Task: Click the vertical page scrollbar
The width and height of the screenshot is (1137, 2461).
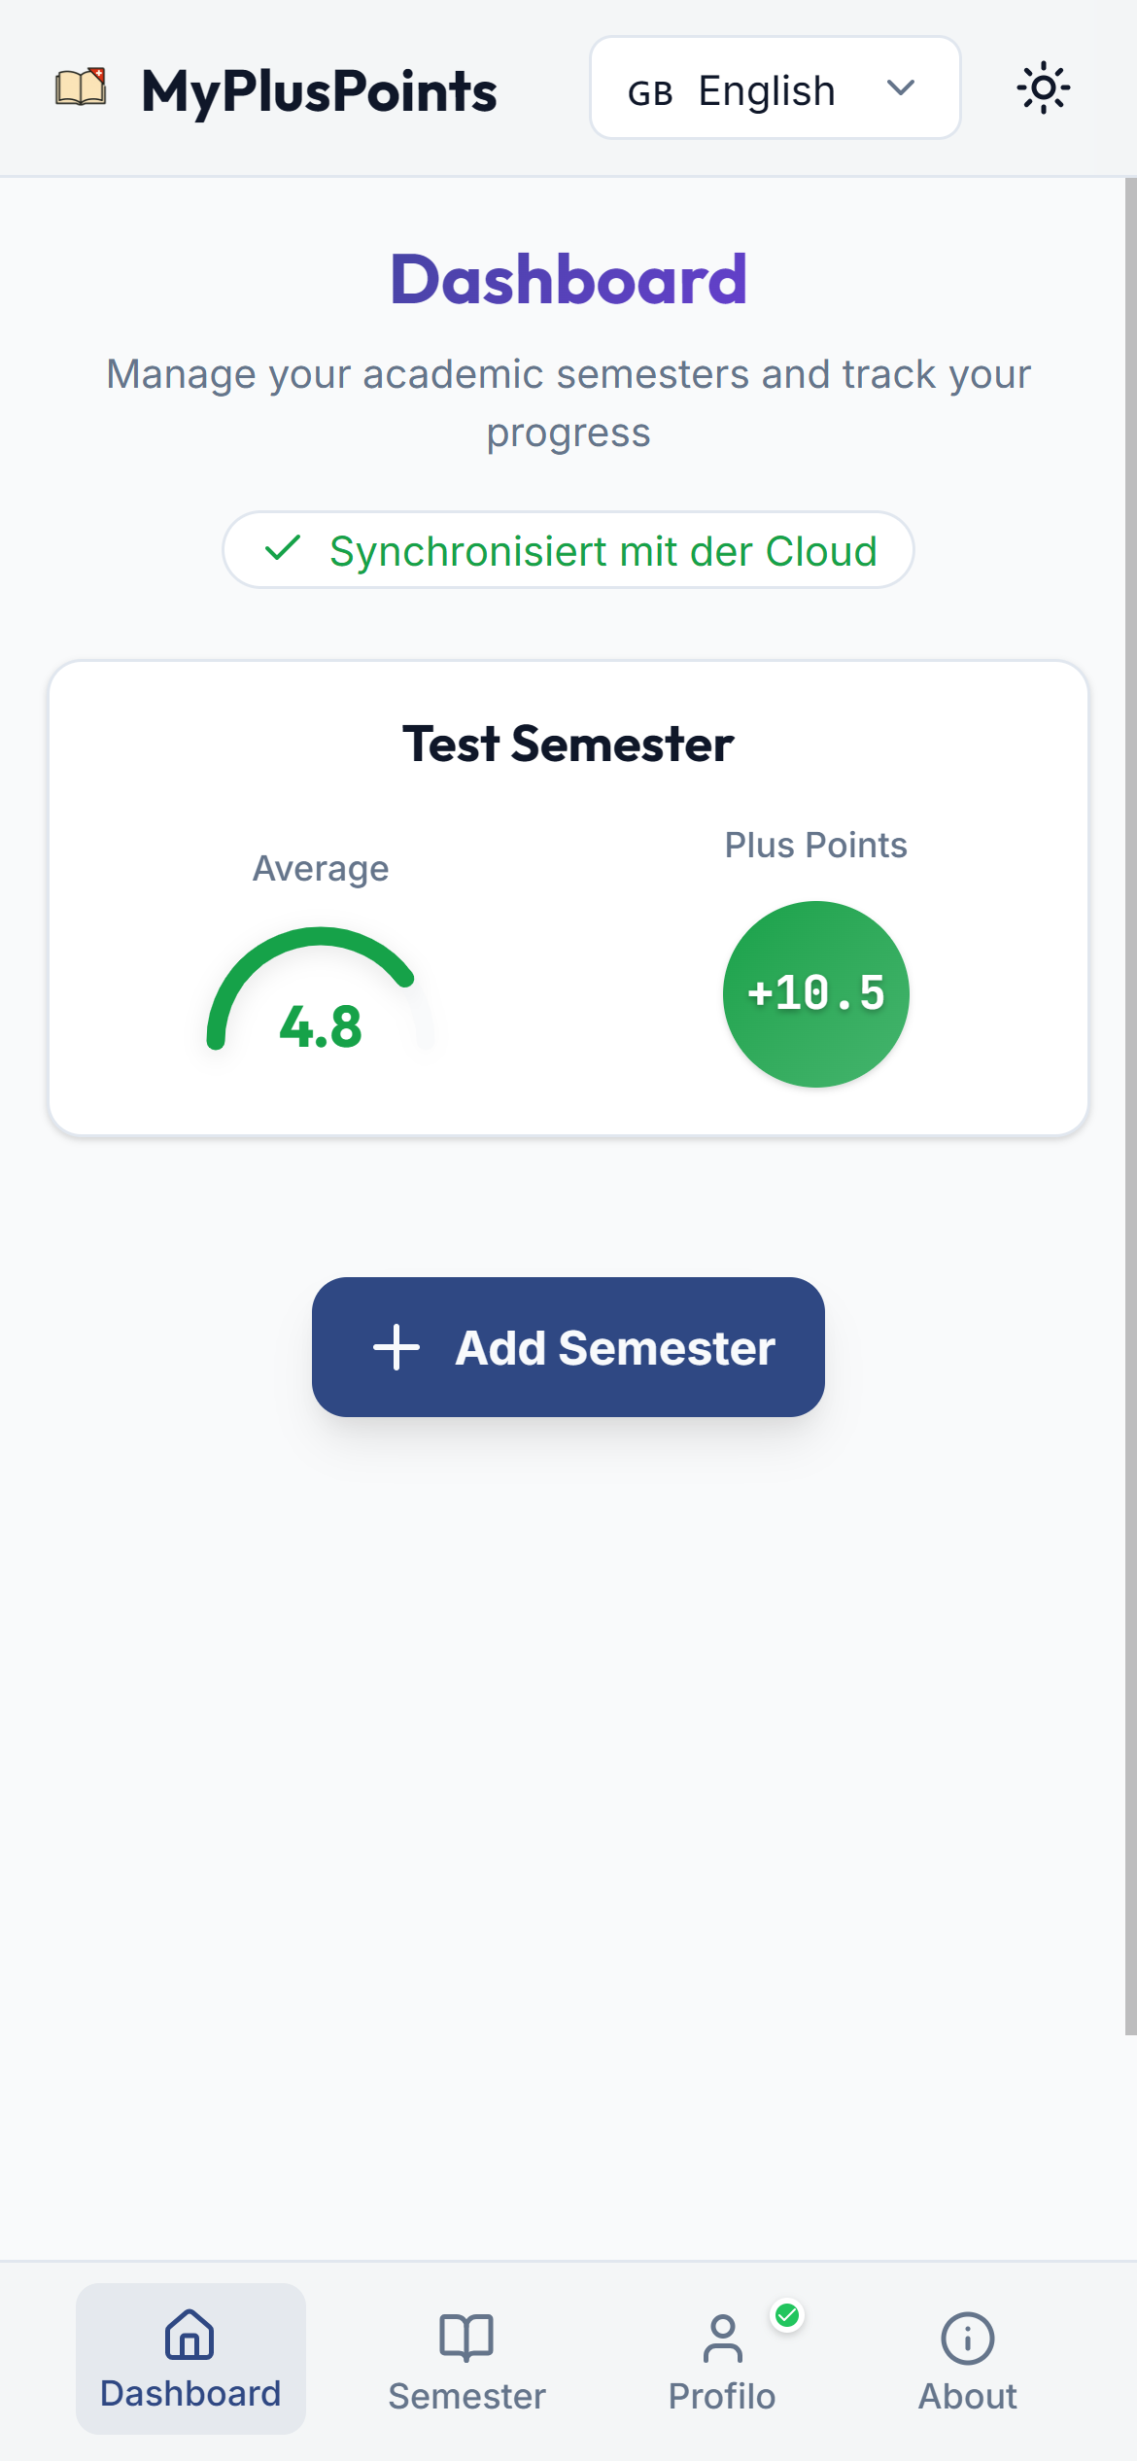Action: tap(1130, 1106)
